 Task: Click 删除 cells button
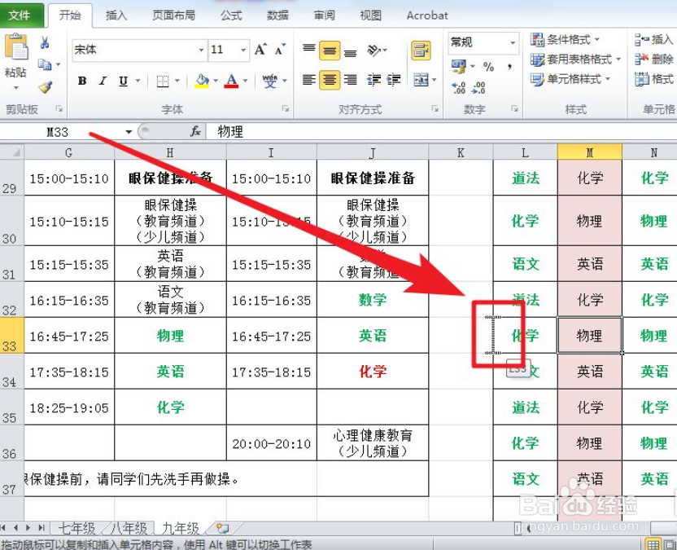click(654, 59)
